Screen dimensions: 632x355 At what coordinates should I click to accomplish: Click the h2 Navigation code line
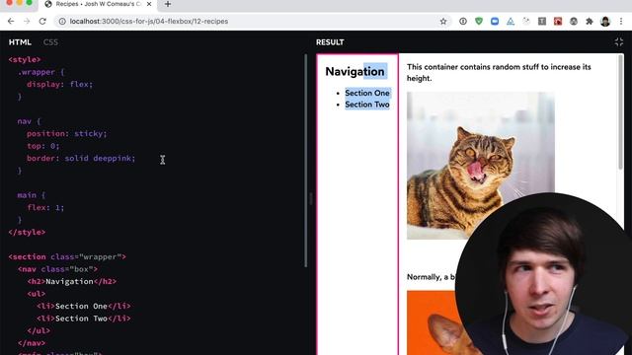click(x=72, y=281)
